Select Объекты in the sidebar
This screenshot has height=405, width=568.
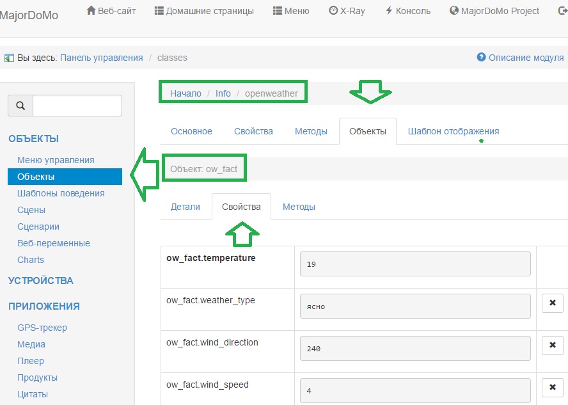[65, 177]
